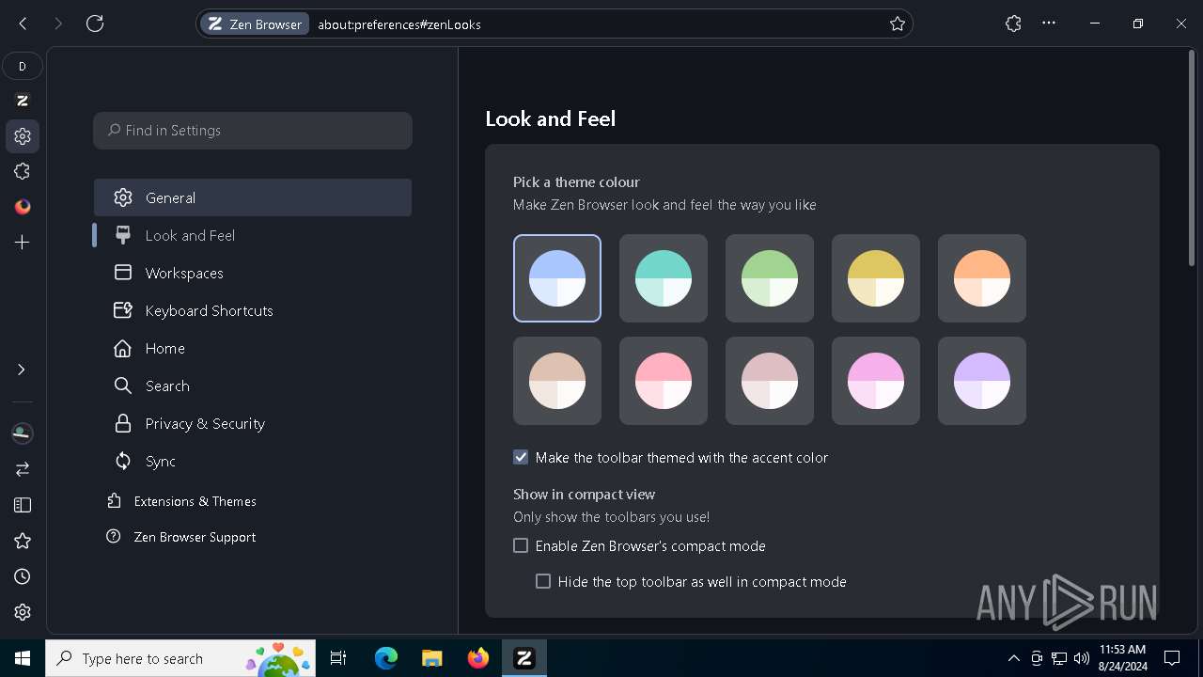Open the Search settings category

tap(253, 386)
